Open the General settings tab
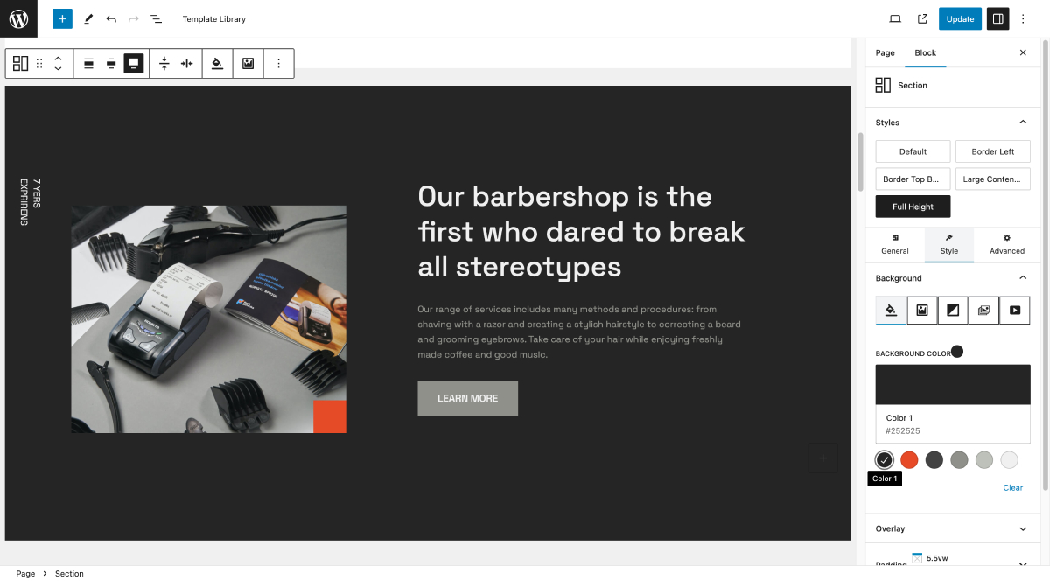This screenshot has width=1050, height=581. click(x=895, y=245)
